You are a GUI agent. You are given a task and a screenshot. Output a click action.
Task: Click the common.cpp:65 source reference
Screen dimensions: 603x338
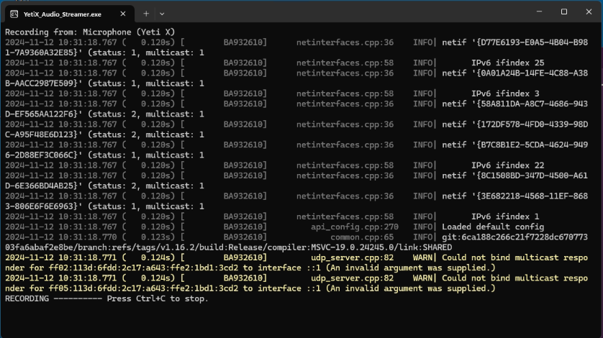tap(362, 237)
